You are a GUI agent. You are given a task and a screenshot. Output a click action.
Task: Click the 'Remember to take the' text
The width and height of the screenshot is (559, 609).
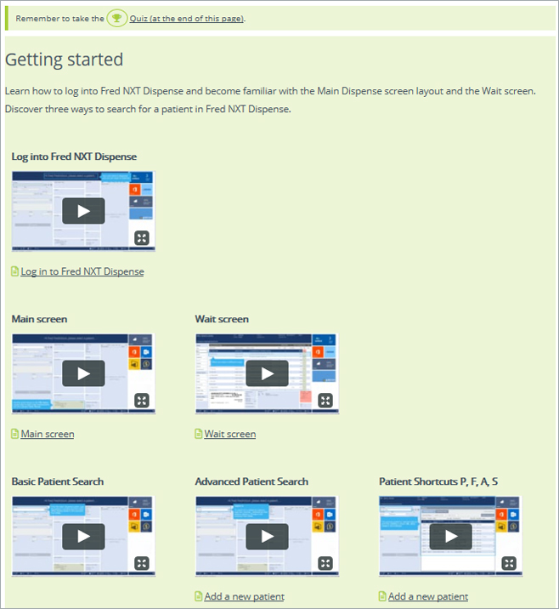(60, 18)
